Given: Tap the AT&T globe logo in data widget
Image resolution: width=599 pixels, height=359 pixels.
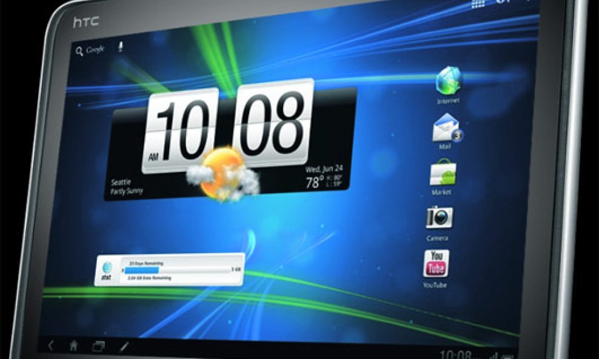Looking at the screenshot, I should 107,268.
